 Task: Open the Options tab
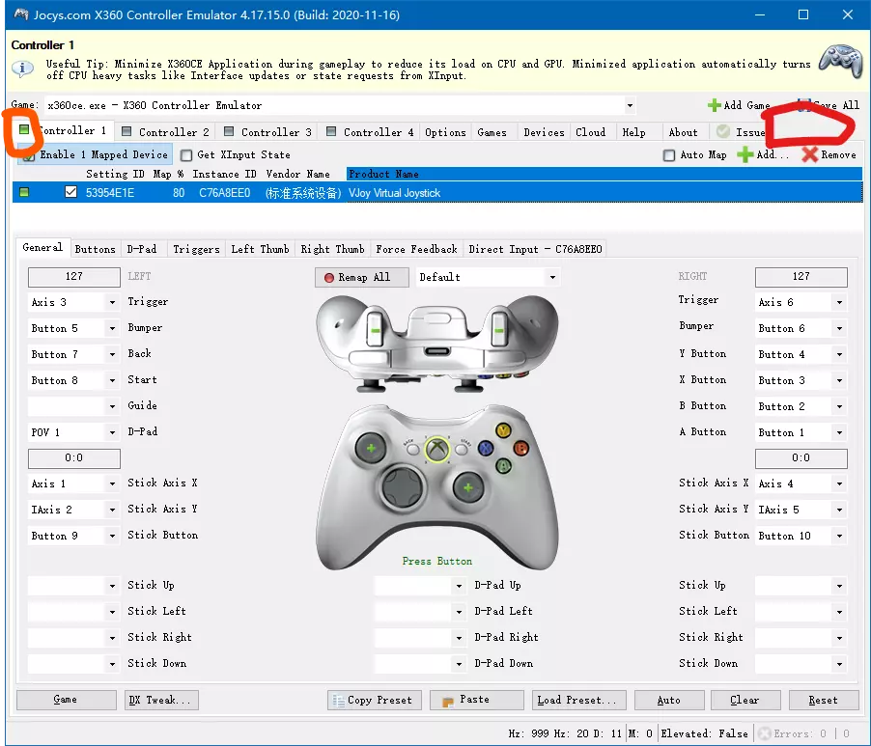[445, 132]
